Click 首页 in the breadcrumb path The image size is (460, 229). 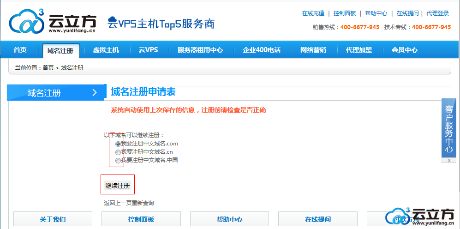pyautogui.click(x=48, y=68)
